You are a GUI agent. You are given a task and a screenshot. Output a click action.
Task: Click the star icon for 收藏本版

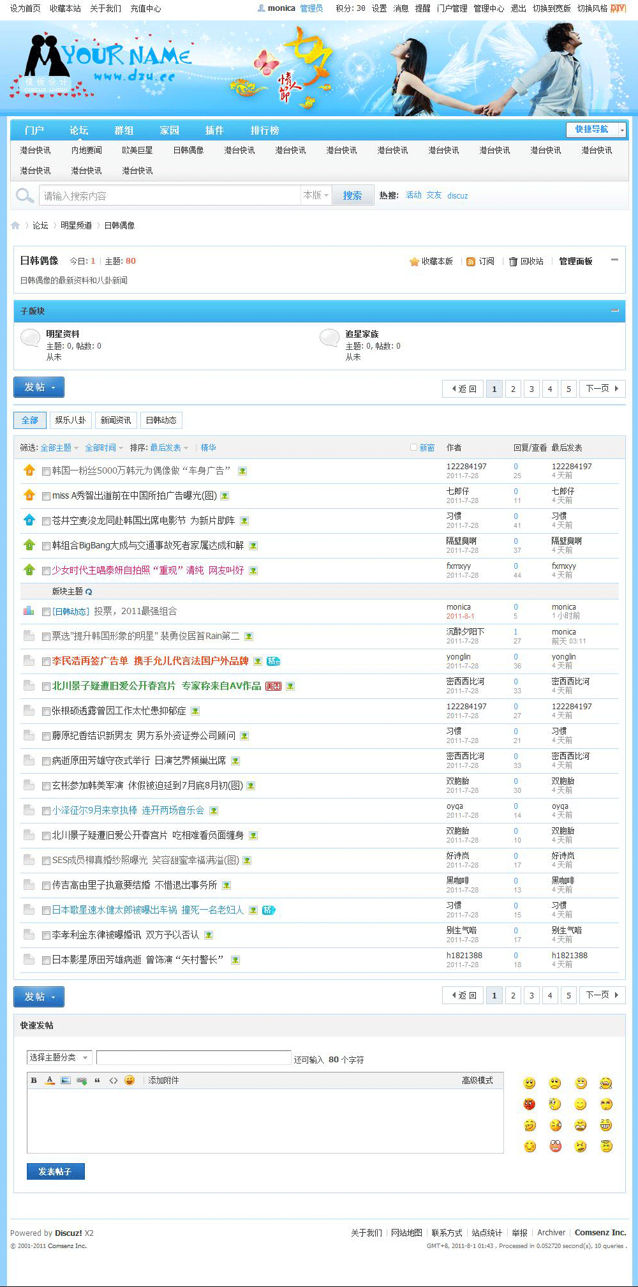pos(414,262)
